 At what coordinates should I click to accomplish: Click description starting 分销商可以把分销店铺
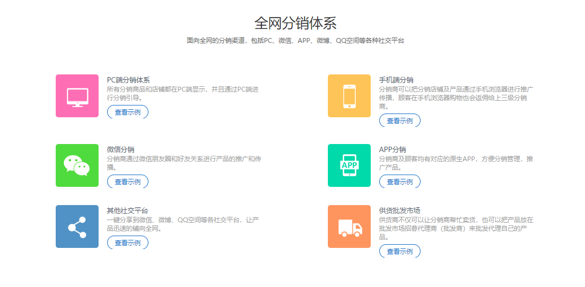456,97
